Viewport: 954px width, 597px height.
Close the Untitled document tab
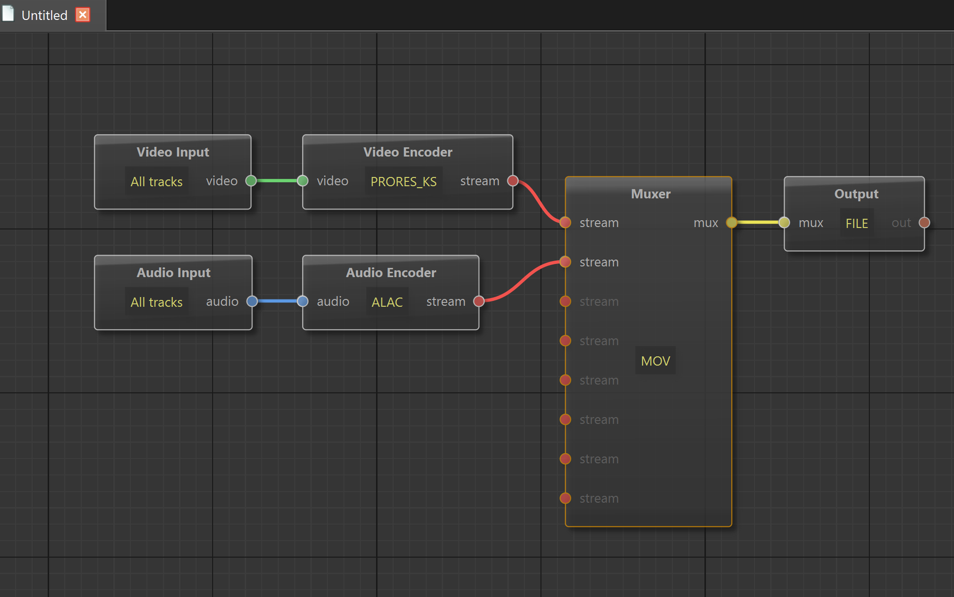click(83, 15)
